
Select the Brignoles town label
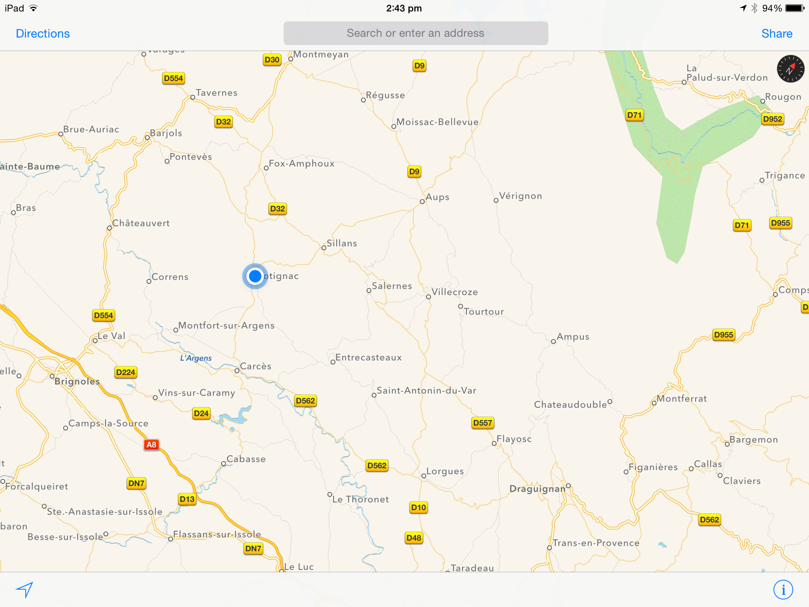tap(77, 381)
